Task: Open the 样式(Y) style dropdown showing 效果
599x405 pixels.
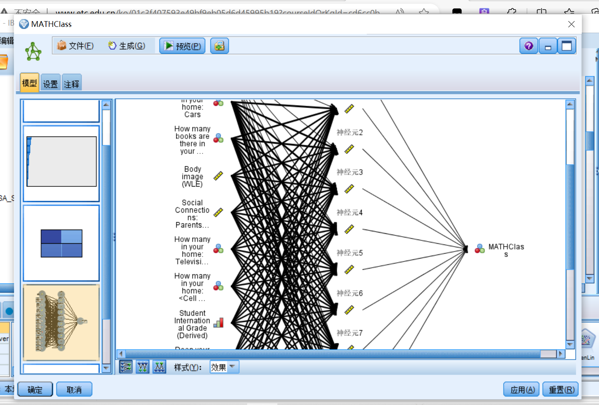Action: [x=224, y=367]
